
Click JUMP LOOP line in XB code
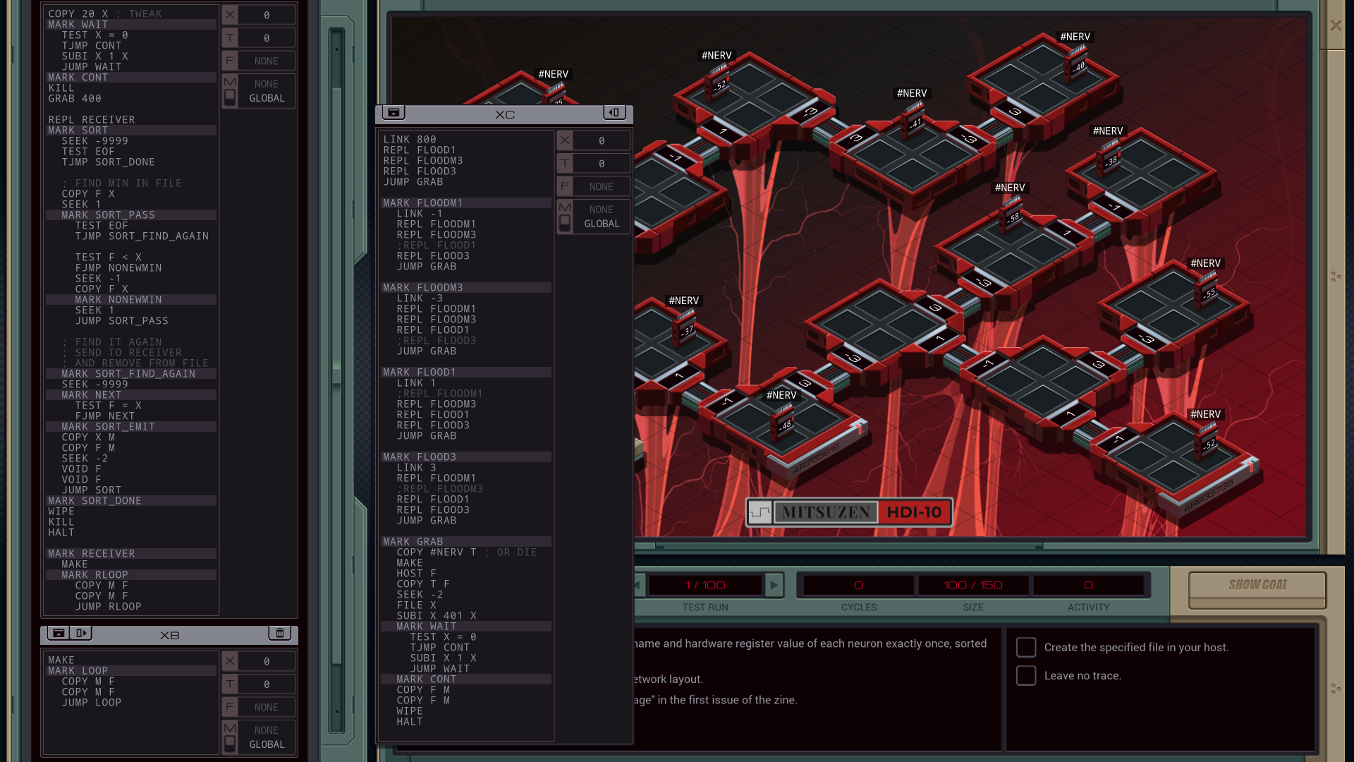(92, 702)
